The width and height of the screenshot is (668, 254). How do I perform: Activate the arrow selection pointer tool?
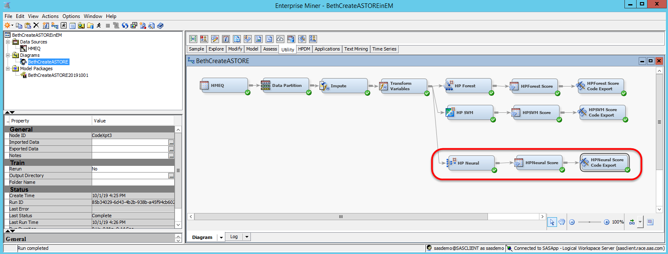tap(552, 222)
